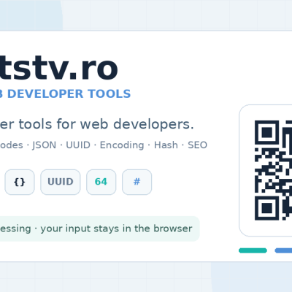Click the word UUID in feature list
292x292 pixels.
[78, 145]
